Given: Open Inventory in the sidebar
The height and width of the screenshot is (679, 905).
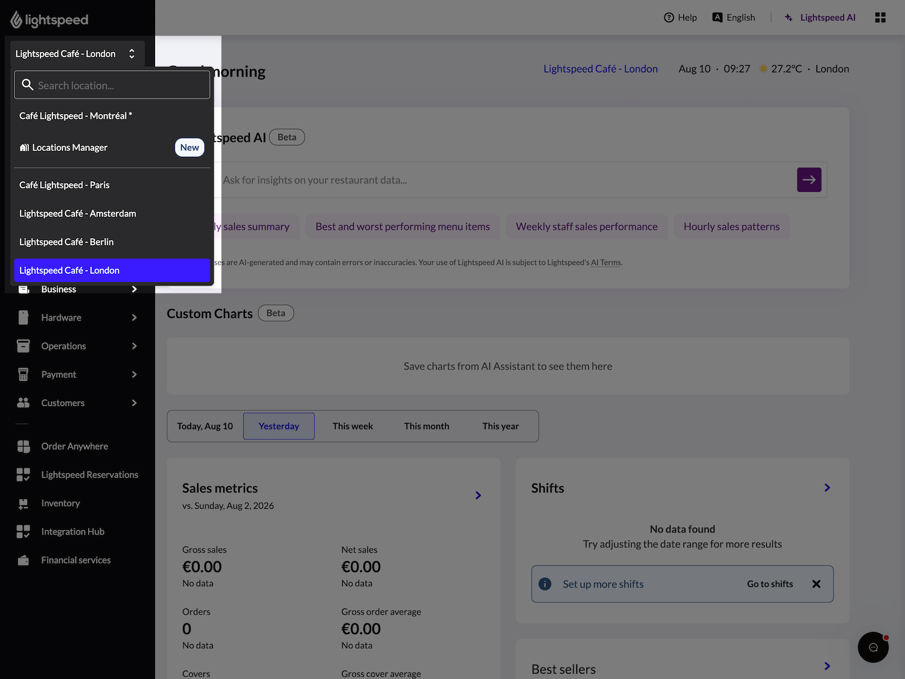Looking at the screenshot, I should (60, 503).
